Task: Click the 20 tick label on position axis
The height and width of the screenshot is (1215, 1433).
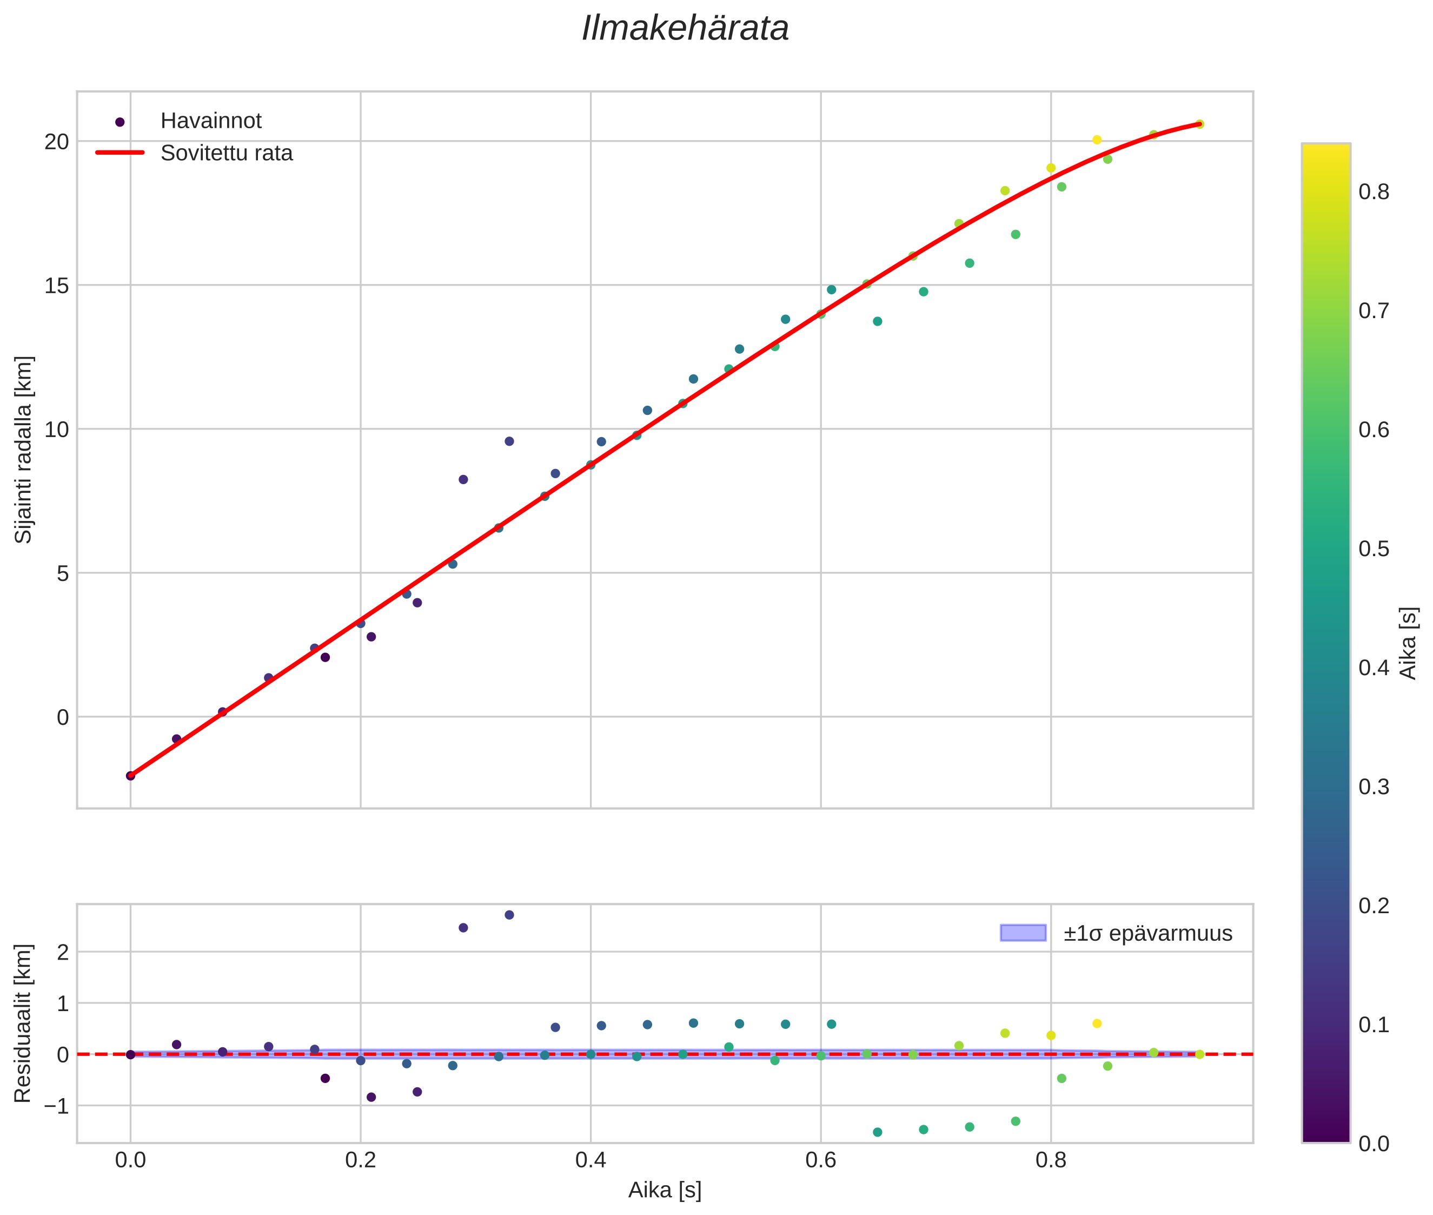Action: tap(57, 142)
